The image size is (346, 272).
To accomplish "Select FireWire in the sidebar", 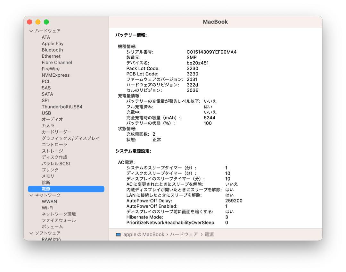I will (x=51, y=69).
